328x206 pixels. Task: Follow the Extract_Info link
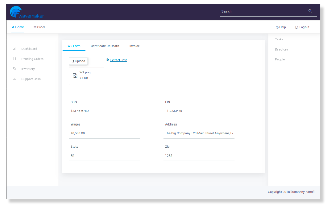coord(118,60)
